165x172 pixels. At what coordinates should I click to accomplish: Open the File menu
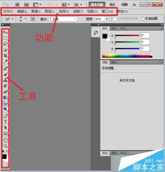8,12
